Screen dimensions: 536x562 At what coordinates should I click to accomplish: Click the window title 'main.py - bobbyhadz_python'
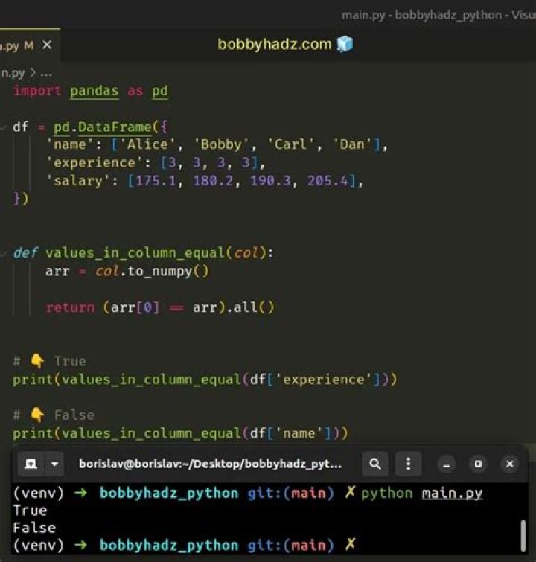[421, 15]
